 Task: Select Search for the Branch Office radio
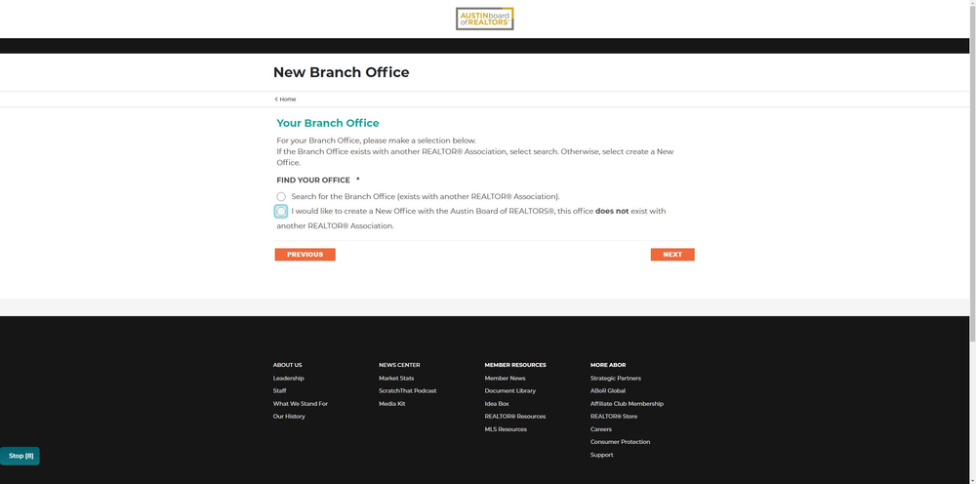(281, 196)
